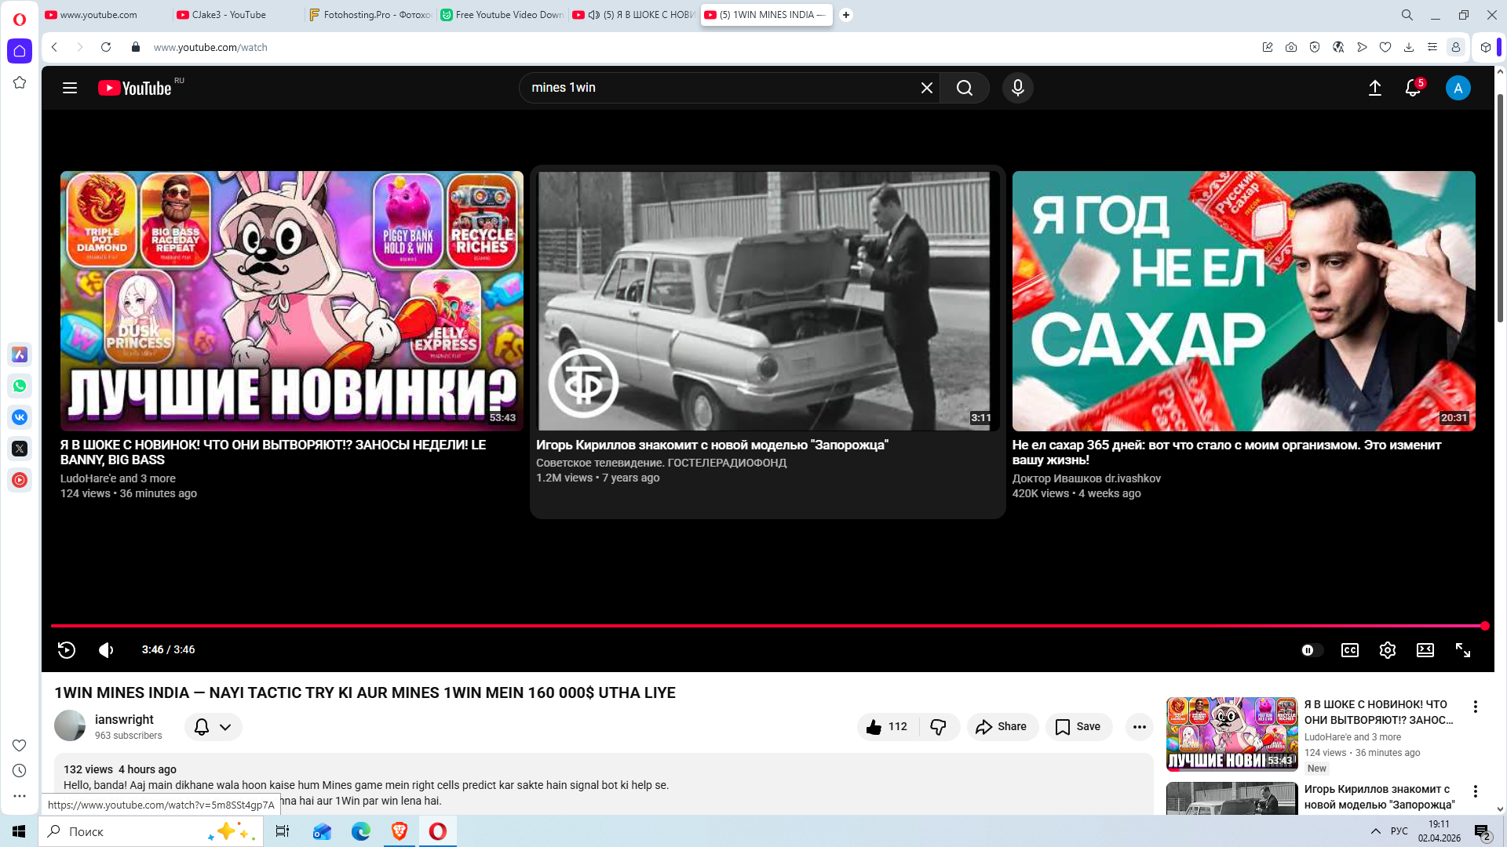Clear the search box text
This screenshot has width=1507, height=847.
click(927, 88)
